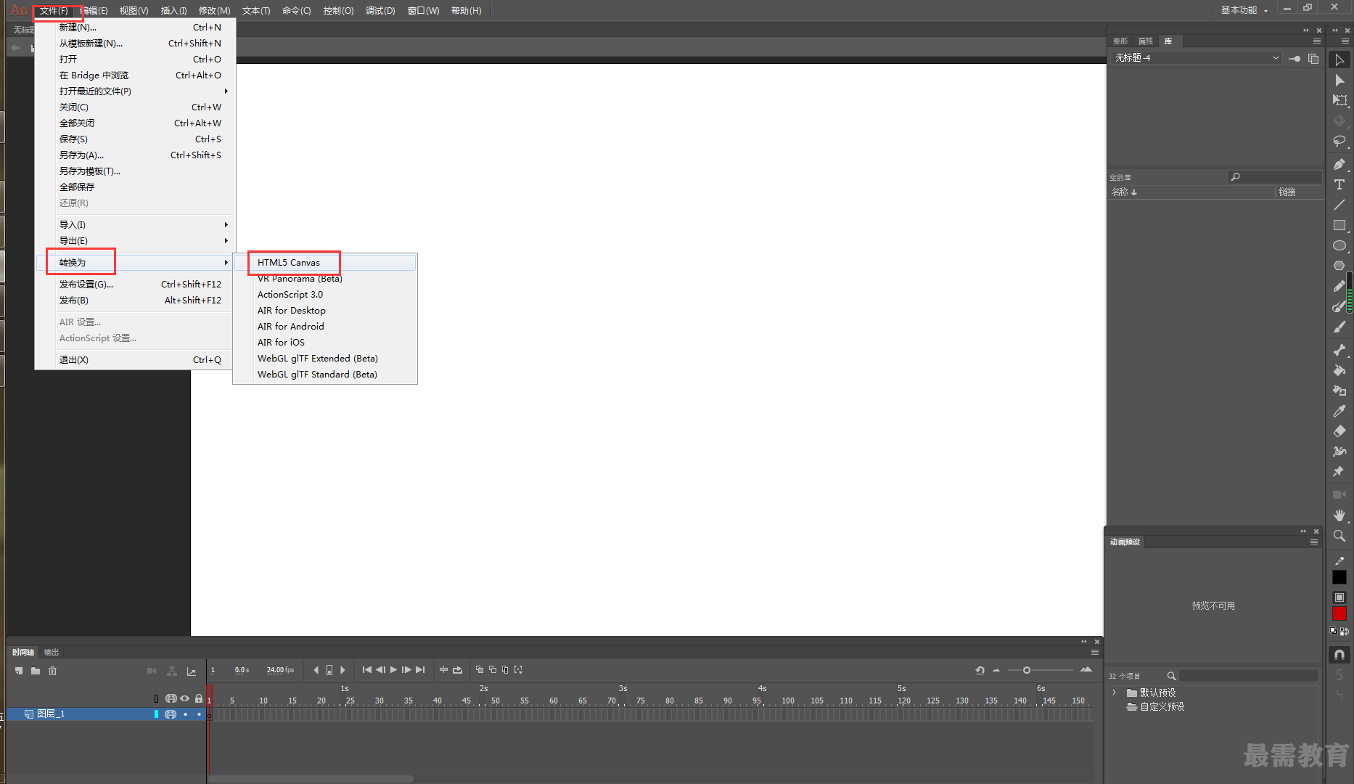Open fill color red swatch
This screenshot has width=1354, height=784.
tap(1339, 613)
